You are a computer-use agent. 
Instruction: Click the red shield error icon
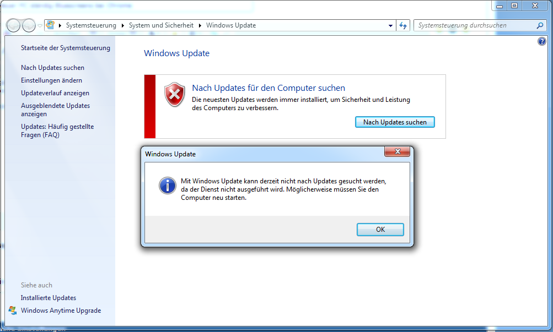click(175, 94)
